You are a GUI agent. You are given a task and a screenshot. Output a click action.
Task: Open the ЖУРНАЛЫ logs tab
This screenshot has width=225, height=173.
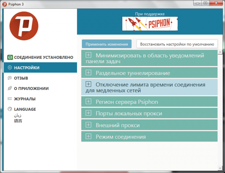point(25,99)
